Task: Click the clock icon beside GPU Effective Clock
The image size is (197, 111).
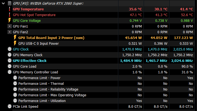Action: [10, 61]
